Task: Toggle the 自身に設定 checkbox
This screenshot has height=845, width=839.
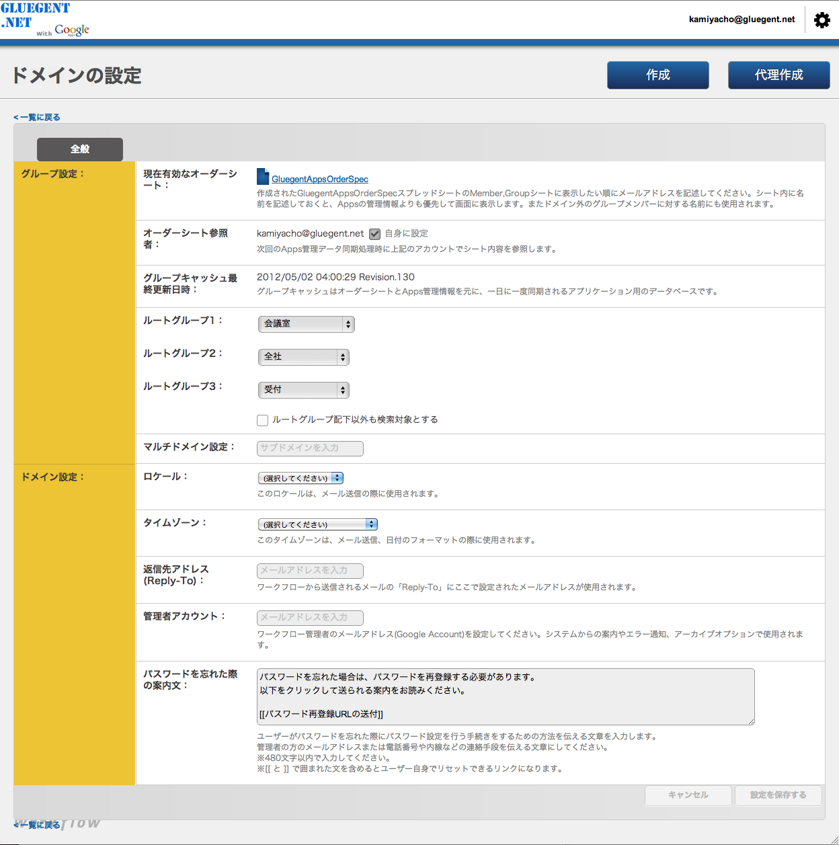Action: coord(375,234)
